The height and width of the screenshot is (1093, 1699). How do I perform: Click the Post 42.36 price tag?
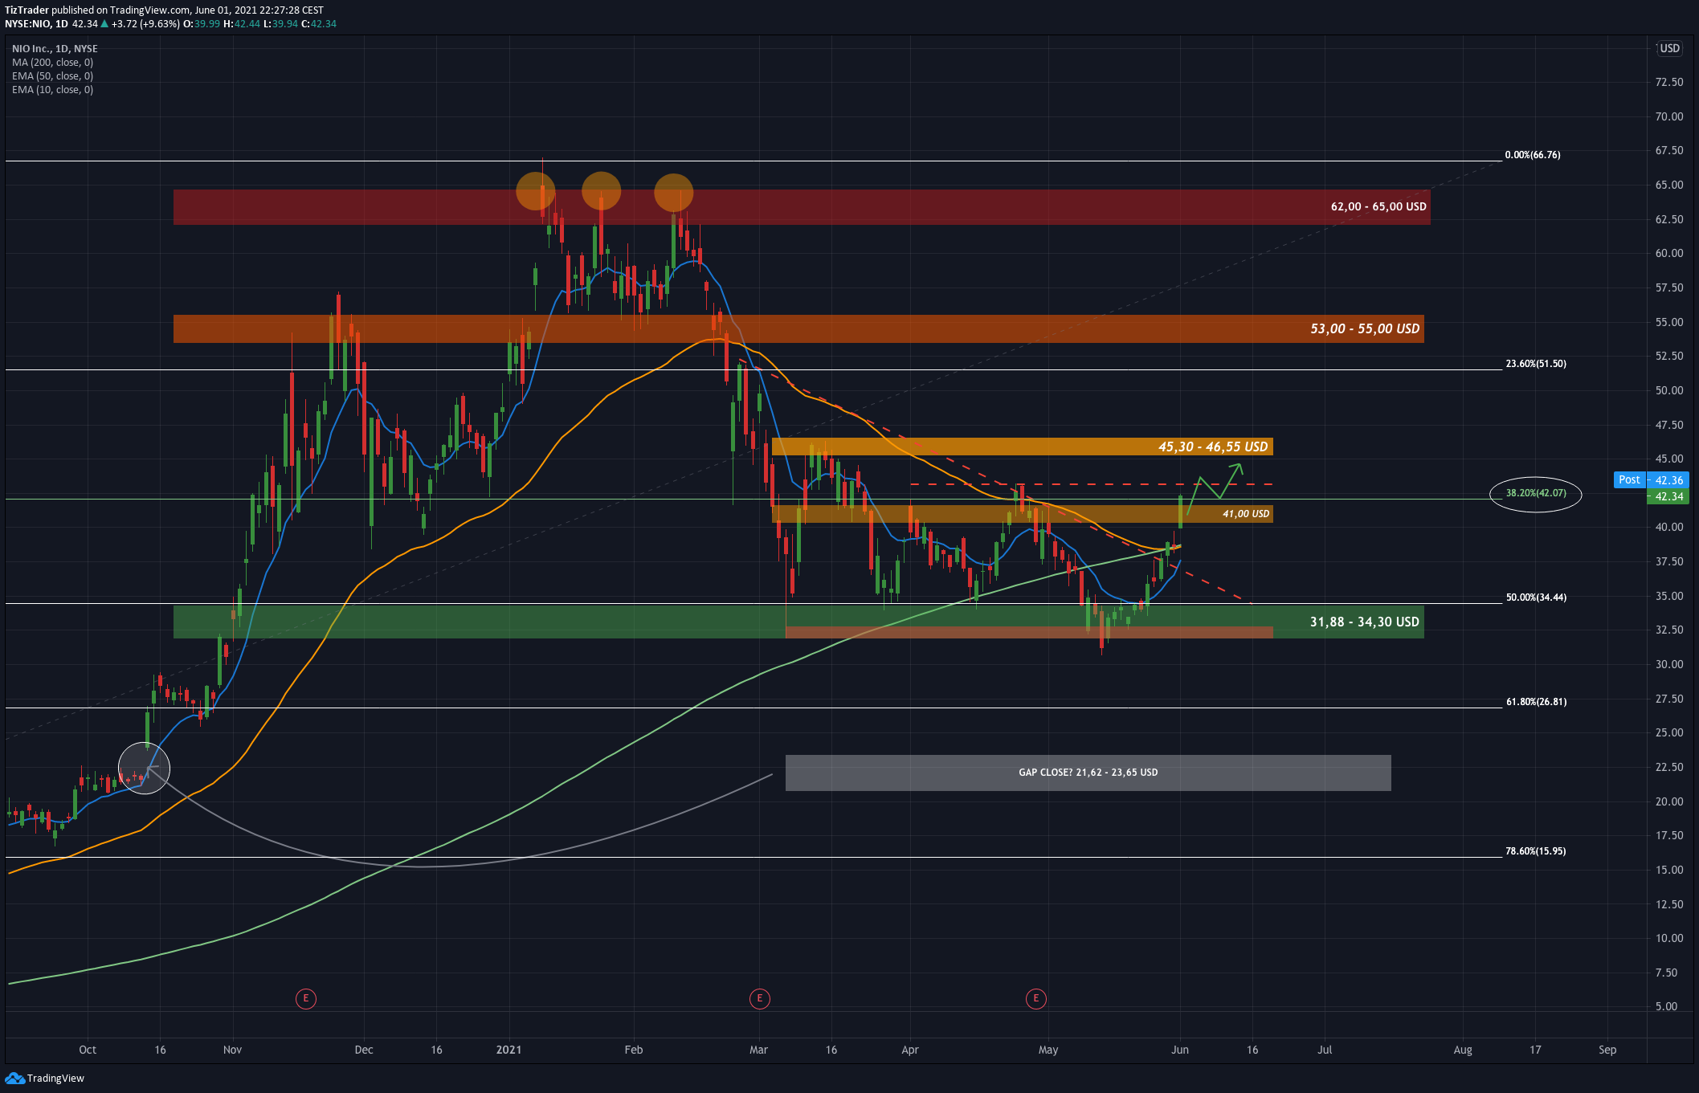[1652, 479]
